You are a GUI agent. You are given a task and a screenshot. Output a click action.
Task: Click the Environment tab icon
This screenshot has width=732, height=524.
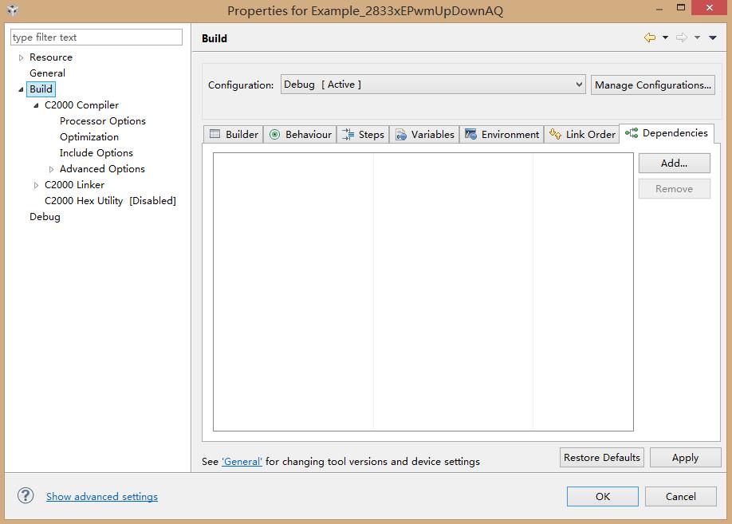470,134
